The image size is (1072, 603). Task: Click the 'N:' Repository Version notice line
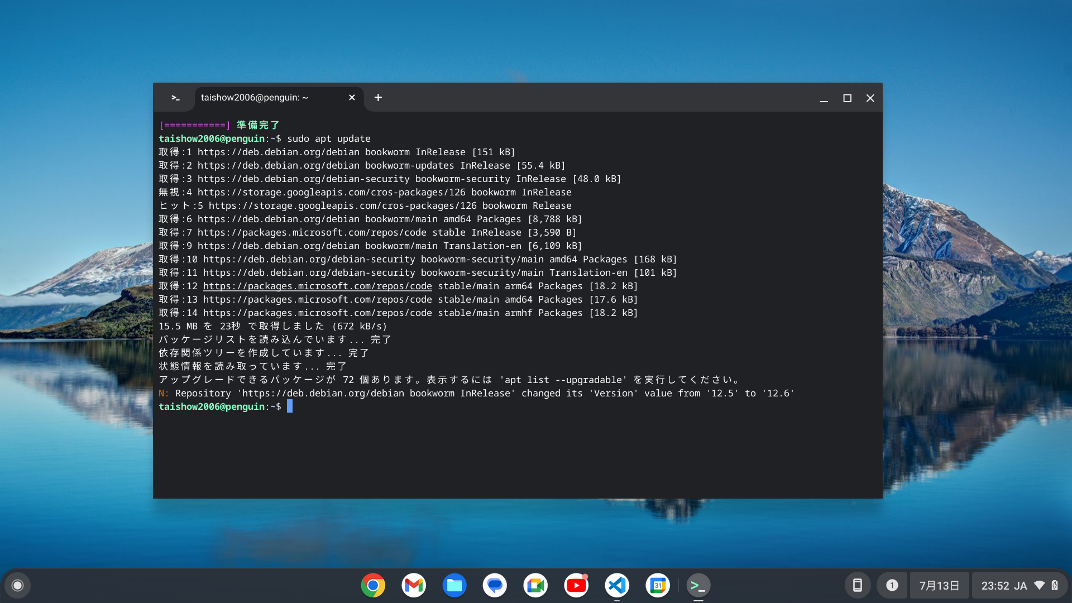click(476, 393)
